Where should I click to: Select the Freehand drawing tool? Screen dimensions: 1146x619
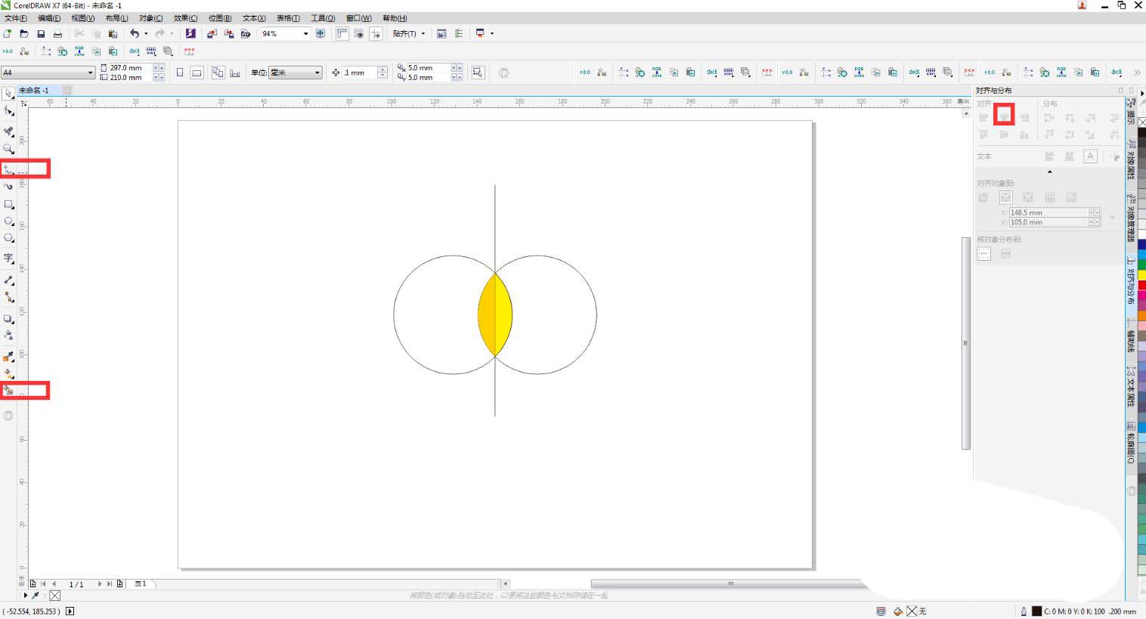tap(8, 169)
